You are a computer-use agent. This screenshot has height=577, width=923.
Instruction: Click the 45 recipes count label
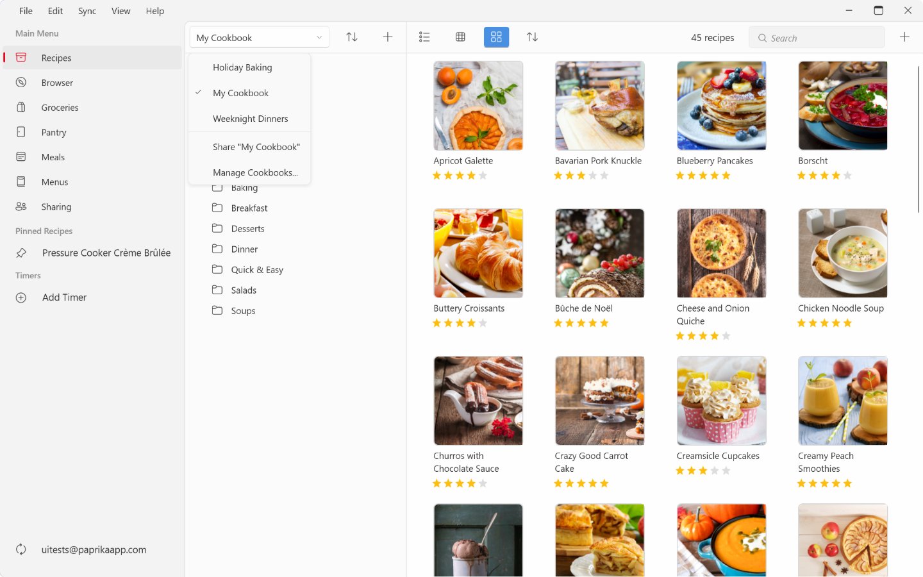click(x=713, y=38)
